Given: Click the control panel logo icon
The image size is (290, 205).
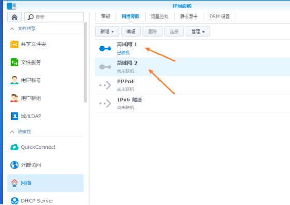Looking at the screenshot, I should point(11,6).
